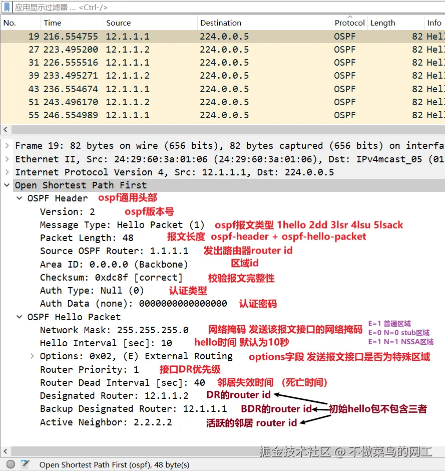Select the Message Type: Hello Packet field
445x471 pixels.
(122, 225)
